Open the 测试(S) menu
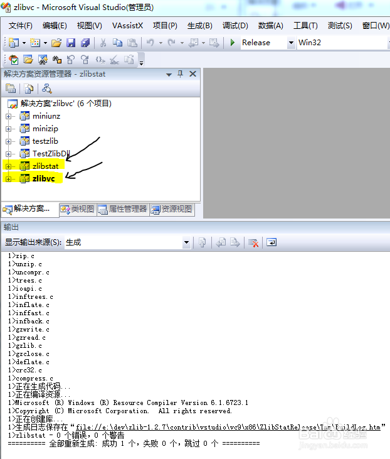This screenshot has width=390, height=459. click(x=340, y=26)
